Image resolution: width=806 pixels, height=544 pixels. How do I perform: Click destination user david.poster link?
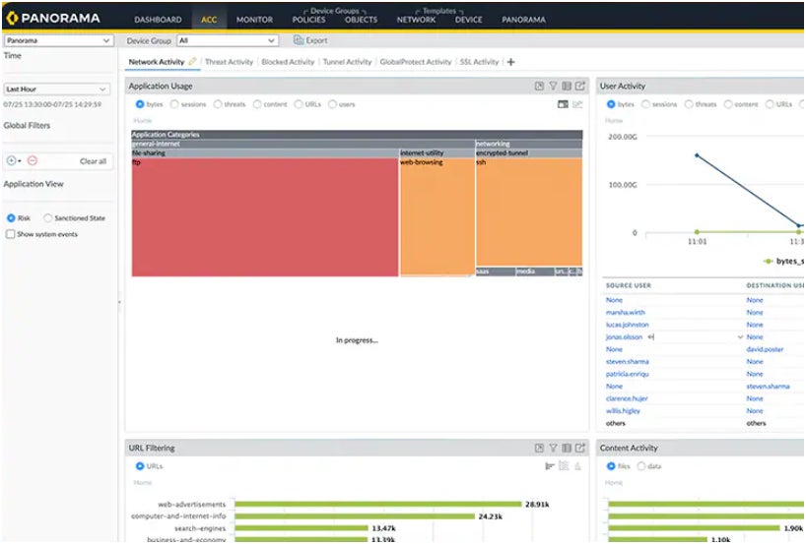tap(765, 349)
